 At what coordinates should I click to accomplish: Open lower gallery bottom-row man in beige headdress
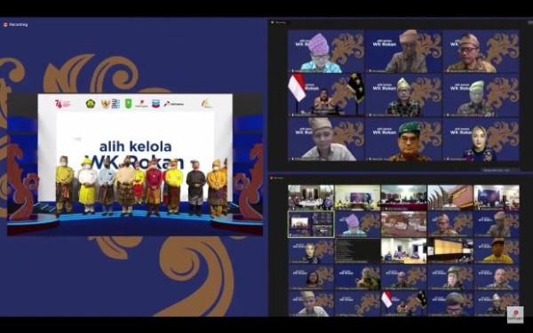click(x=311, y=304)
